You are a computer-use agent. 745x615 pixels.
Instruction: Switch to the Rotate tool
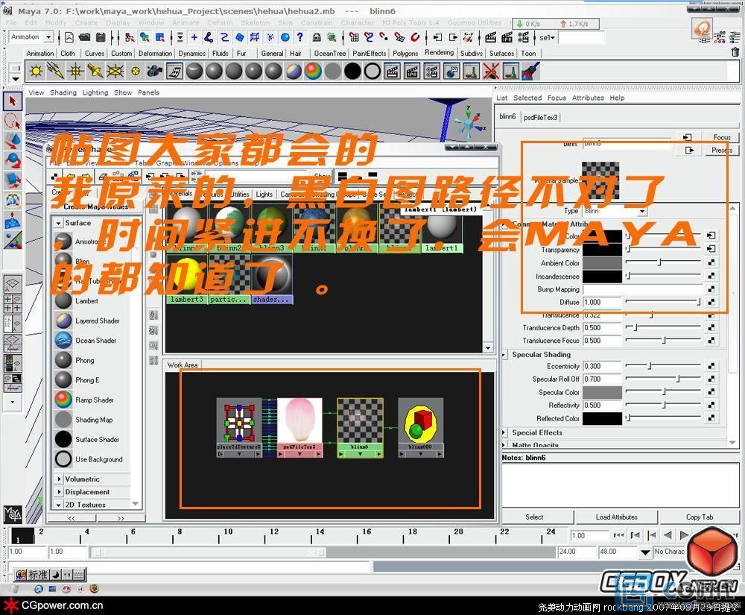(x=13, y=160)
